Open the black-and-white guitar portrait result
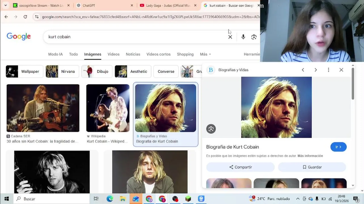This screenshot has height=204, width=364. pos(52,172)
